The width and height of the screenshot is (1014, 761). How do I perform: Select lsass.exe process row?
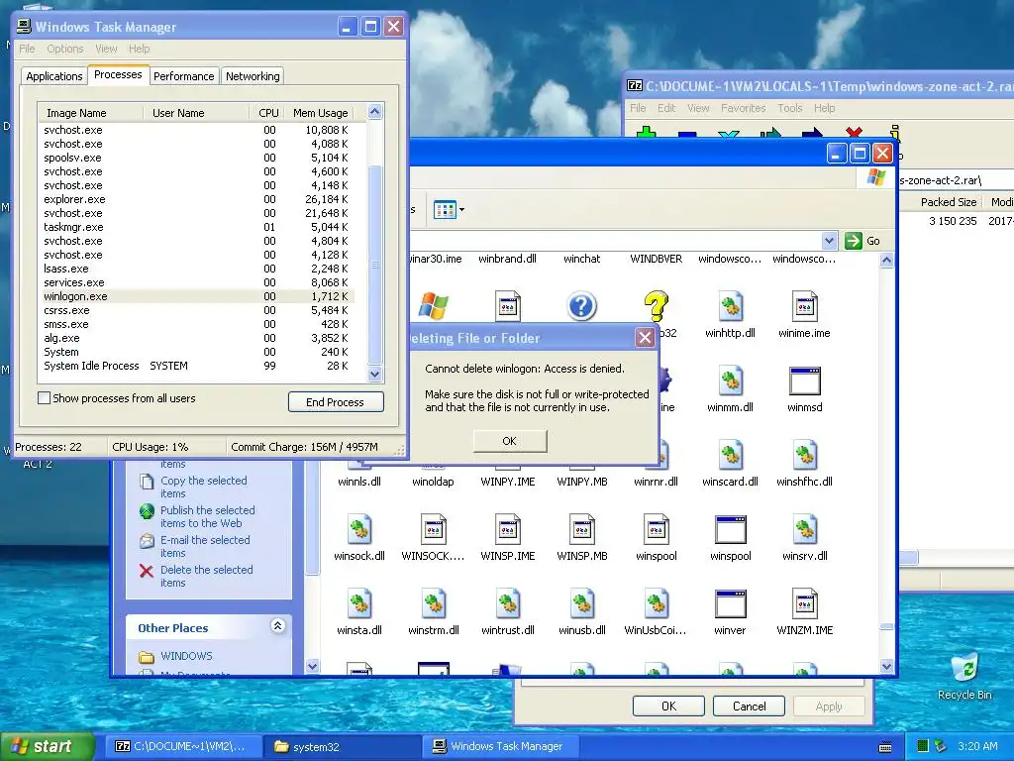coord(197,269)
